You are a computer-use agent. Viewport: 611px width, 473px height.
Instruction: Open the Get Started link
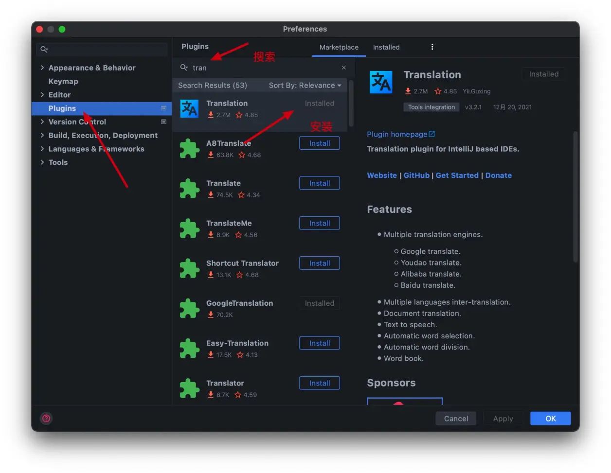[457, 175]
